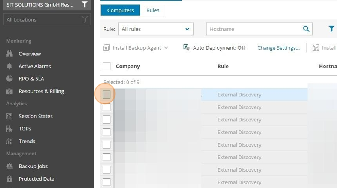The image size is (337, 188).
Task: Sort by Rule column header
Action: (x=223, y=66)
